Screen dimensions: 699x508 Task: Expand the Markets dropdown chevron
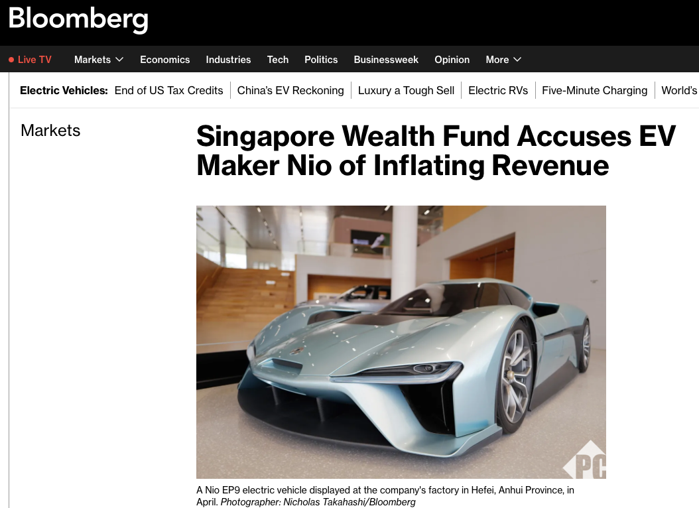click(x=119, y=60)
